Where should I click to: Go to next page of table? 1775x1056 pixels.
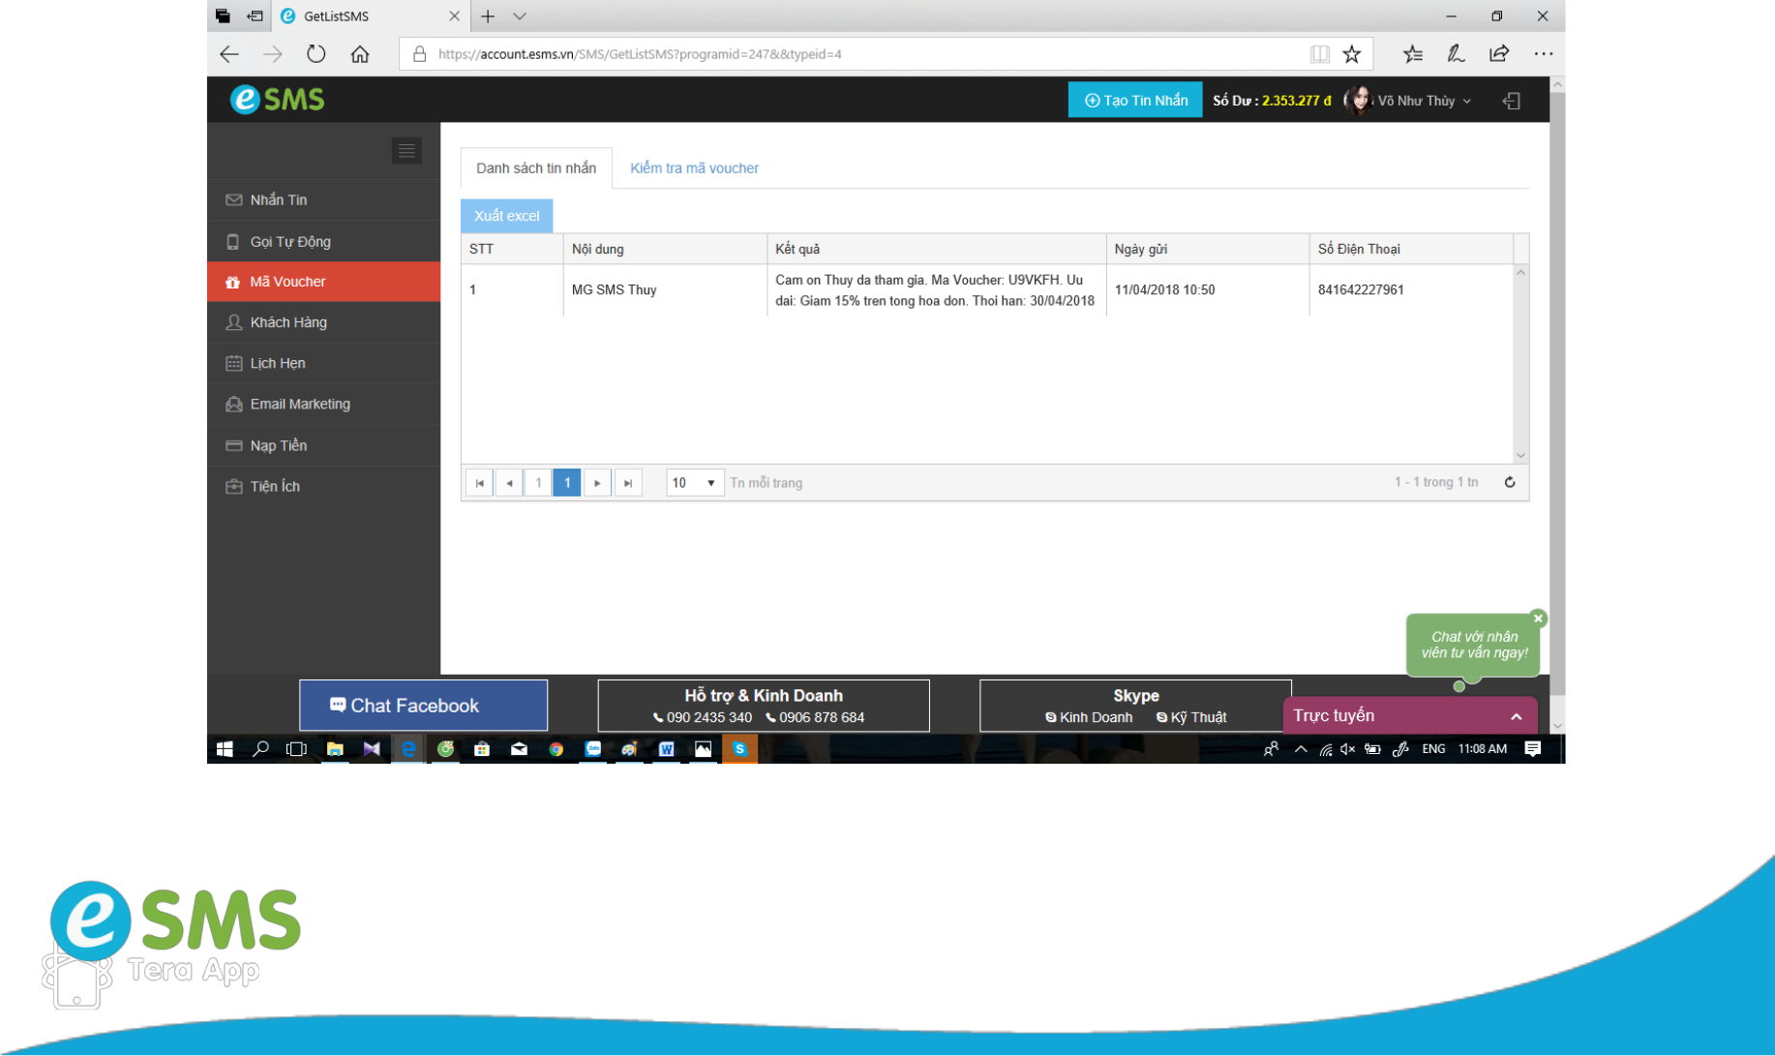click(x=597, y=483)
